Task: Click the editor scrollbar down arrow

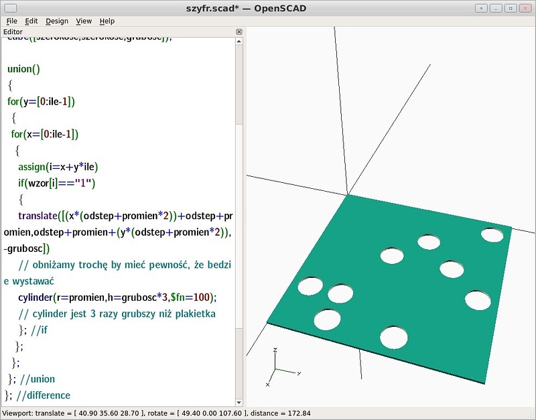Action: pos(239,403)
